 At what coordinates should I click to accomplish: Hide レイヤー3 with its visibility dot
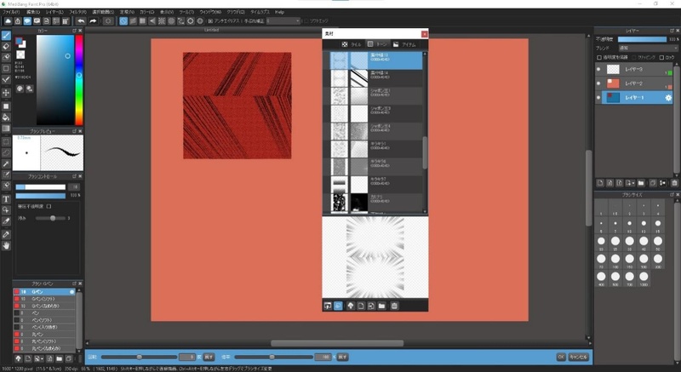pos(598,70)
